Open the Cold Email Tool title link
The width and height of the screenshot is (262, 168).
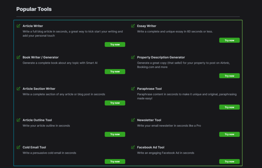pos(34,147)
